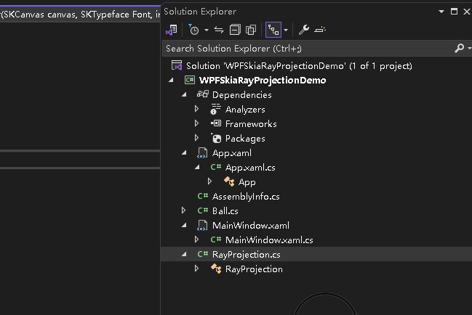
Task: Collapse the MainWindow.xaml node
Action: pos(184,225)
